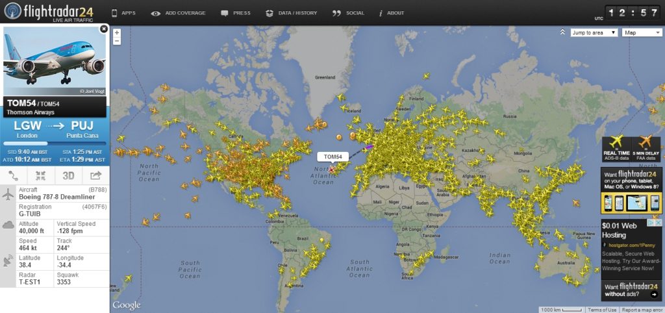Screen dimensions: 665x313
Task: Click the PUJ Punta Cana destination airport
Action: click(82, 129)
